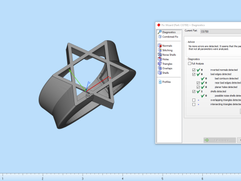Image resolution: width=241 pixels, height=181 pixels.
Task: Click the 'bad contours detected' label
Action: point(226,78)
